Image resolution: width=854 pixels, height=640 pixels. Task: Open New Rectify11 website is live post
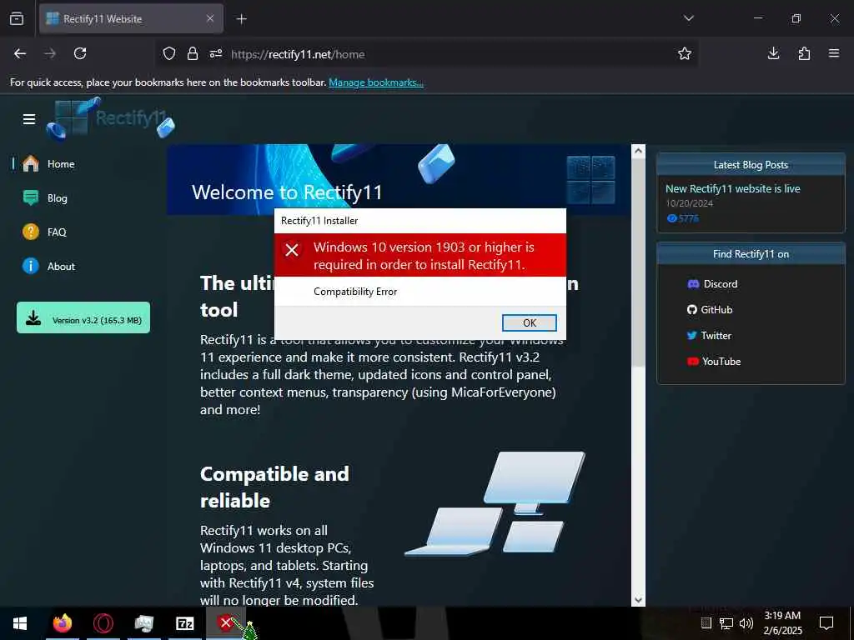[x=732, y=189]
